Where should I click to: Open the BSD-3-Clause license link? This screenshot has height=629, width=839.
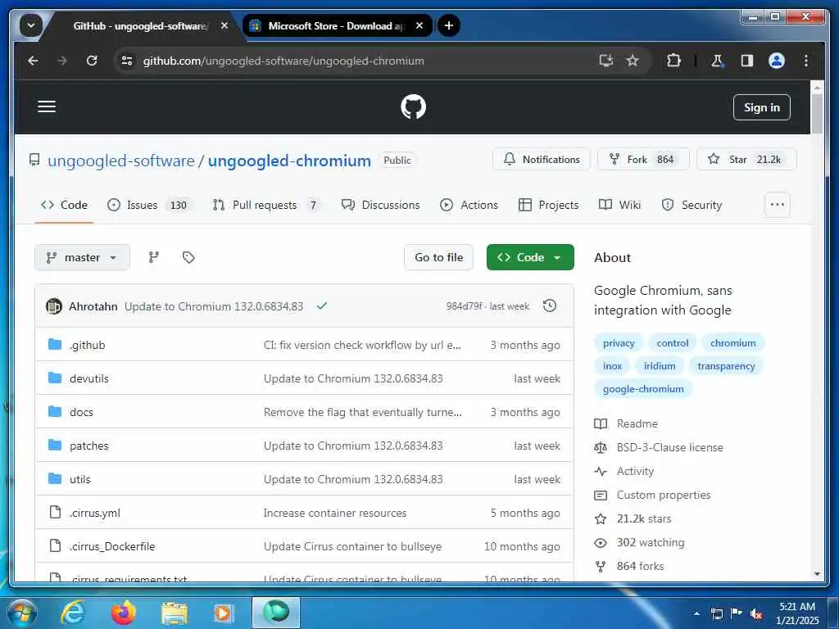pos(670,447)
